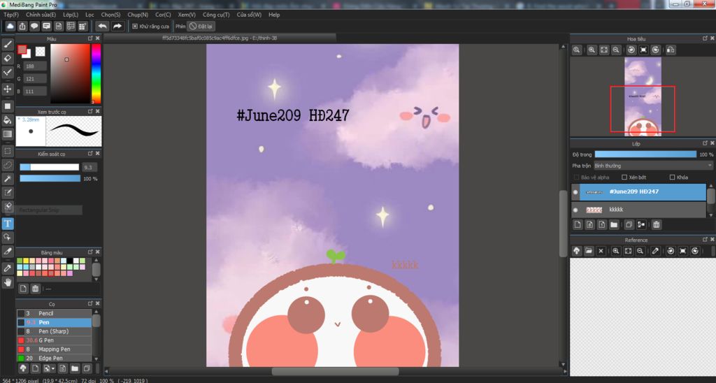Open the Chỉnh sửa(E) menu

point(41,15)
